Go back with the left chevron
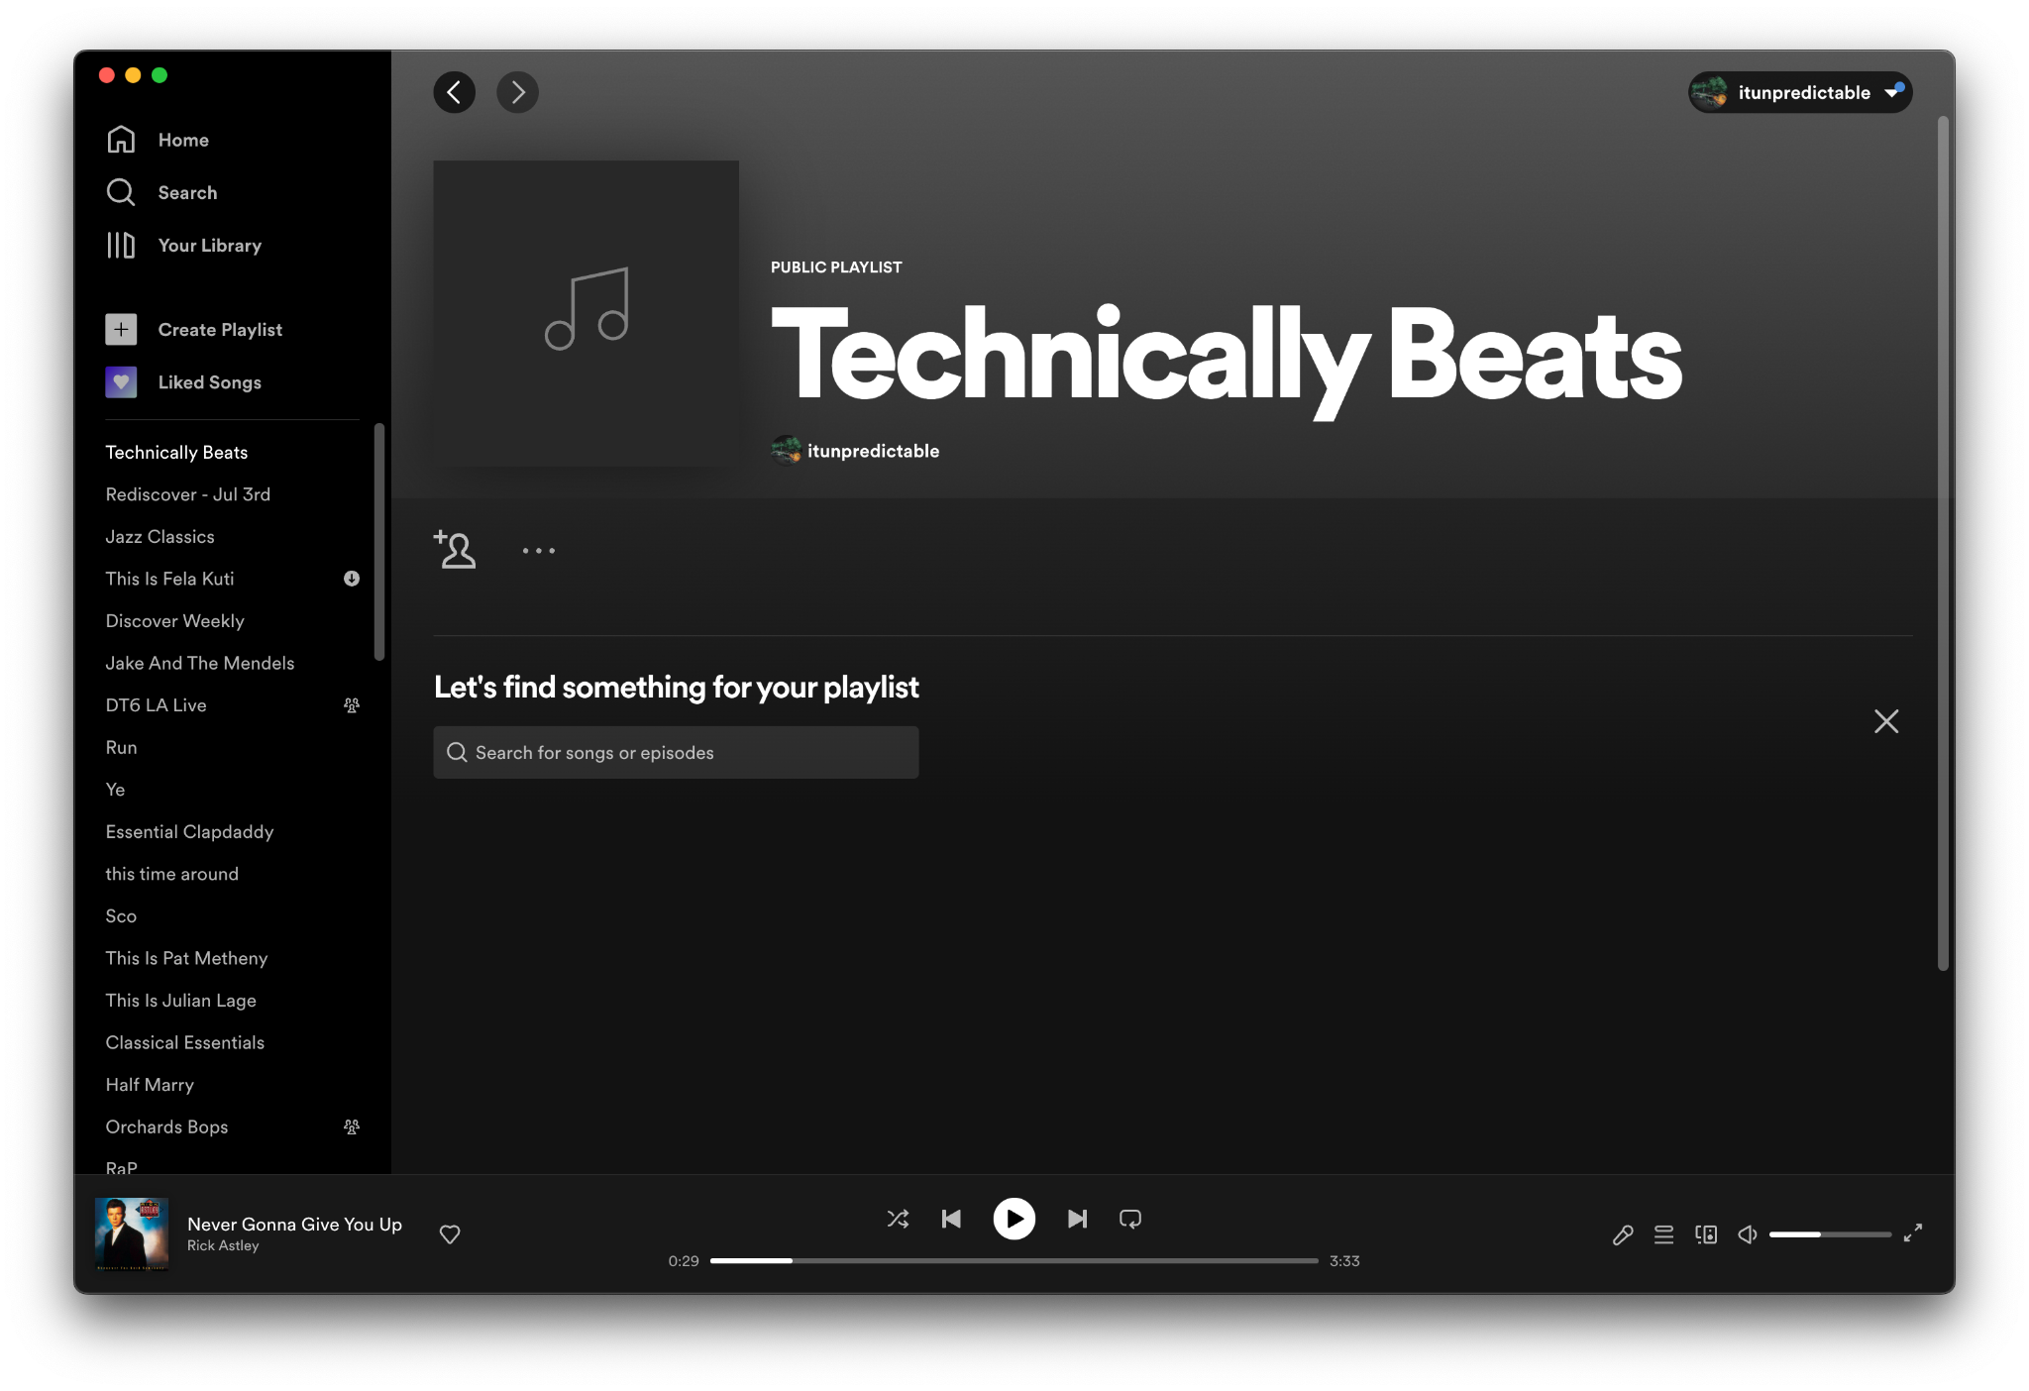Screen dimensions: 2029x1391 click(455, 92)
